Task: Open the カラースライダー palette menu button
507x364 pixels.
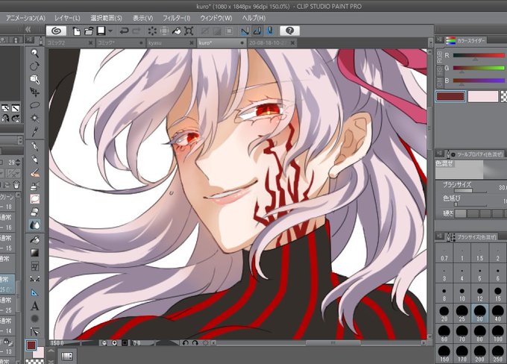Action: tap(438, 40)
